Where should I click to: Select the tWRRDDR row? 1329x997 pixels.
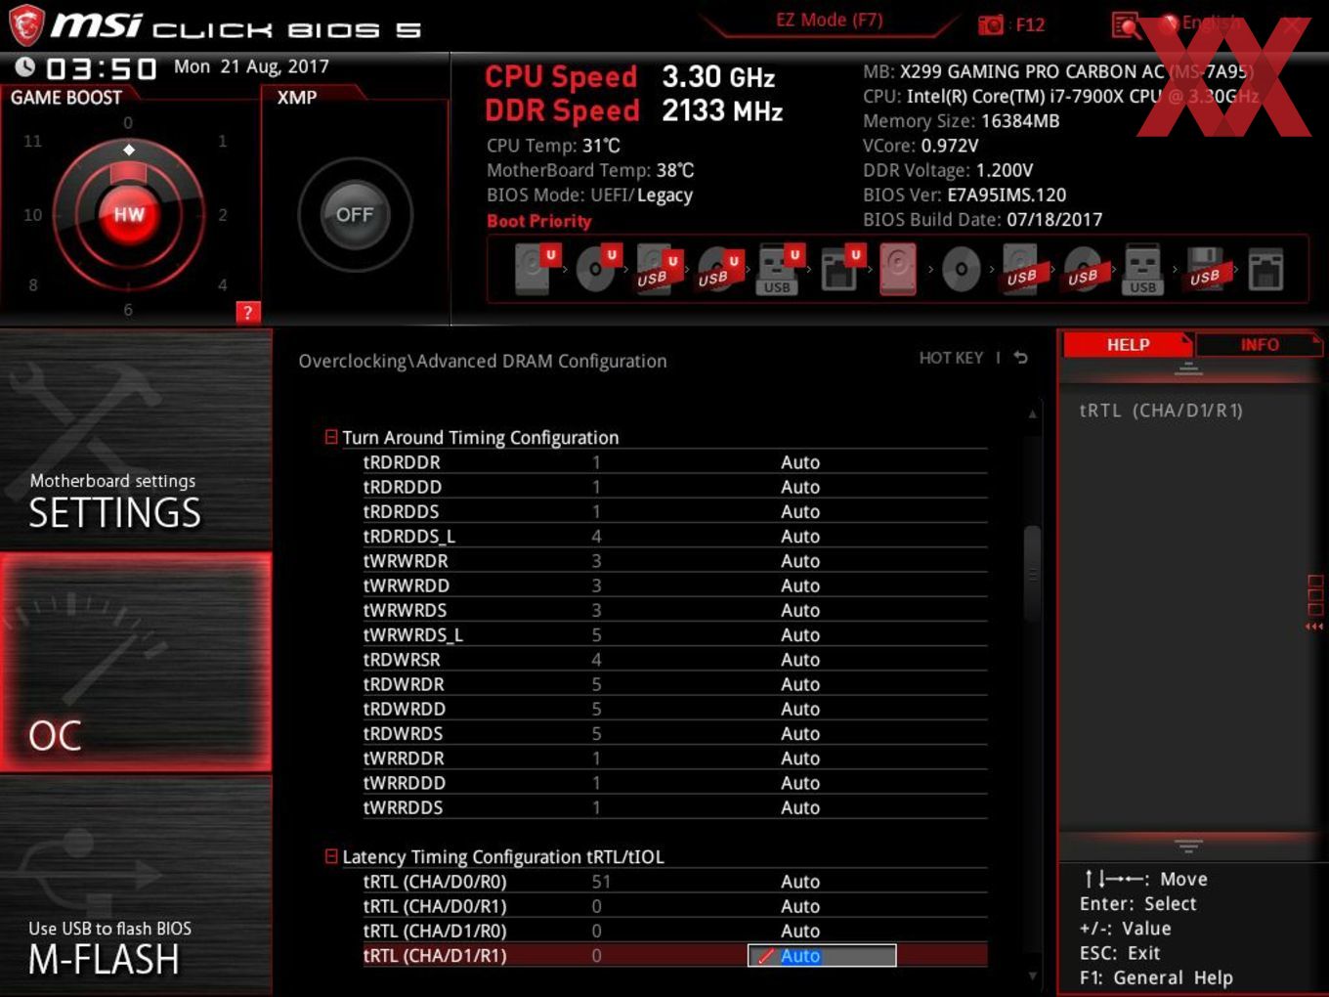674,759
